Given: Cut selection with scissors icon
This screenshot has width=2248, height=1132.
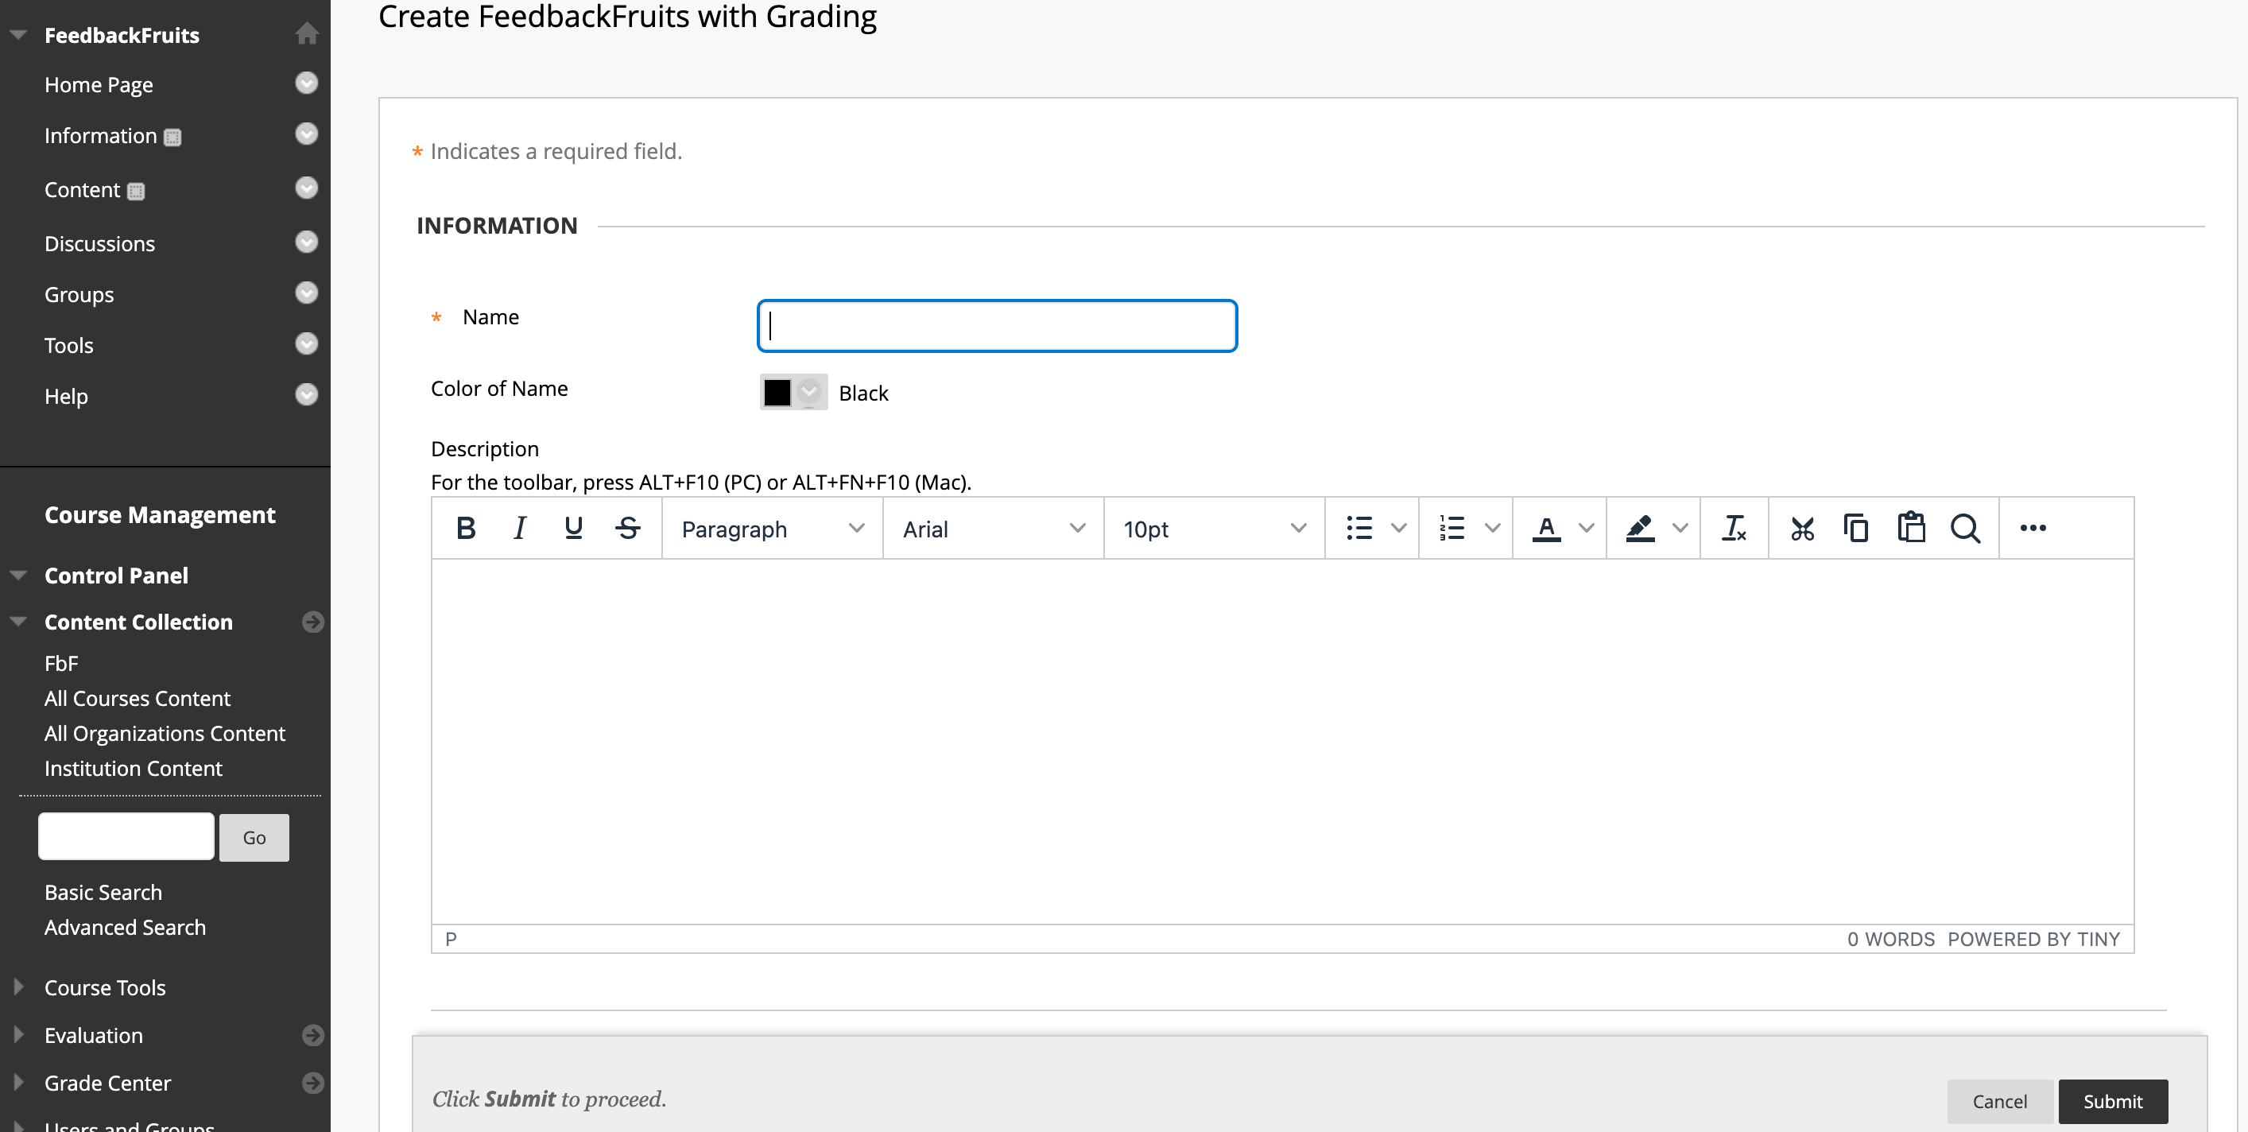Looking at the screenshot, I should (x=1802, y=529).
